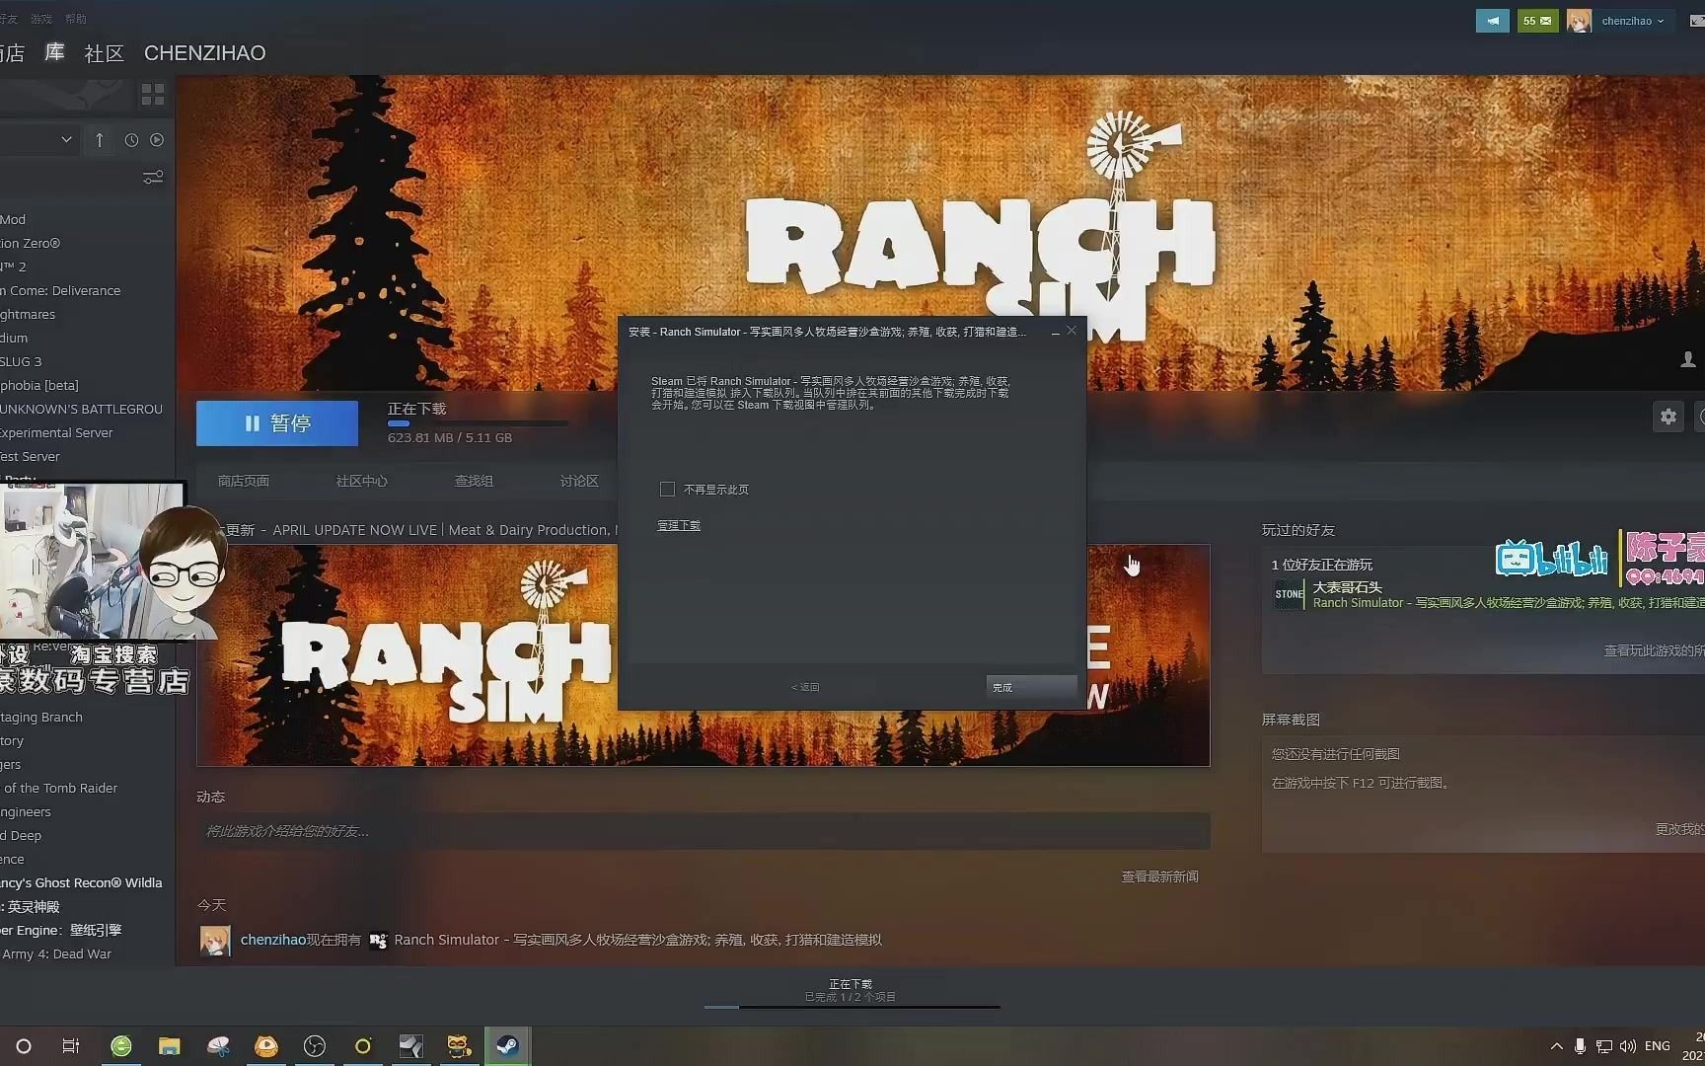Show hidden tray icons chevron
This screenshot has width=1705, height=1066.
pyautogui.click(x=1557, y=1046)
